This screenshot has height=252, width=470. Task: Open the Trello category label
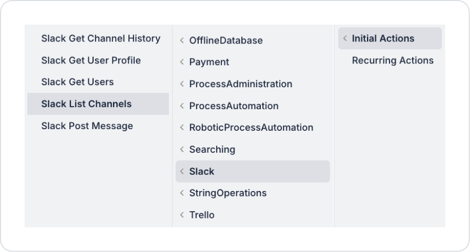coord(202,215)
